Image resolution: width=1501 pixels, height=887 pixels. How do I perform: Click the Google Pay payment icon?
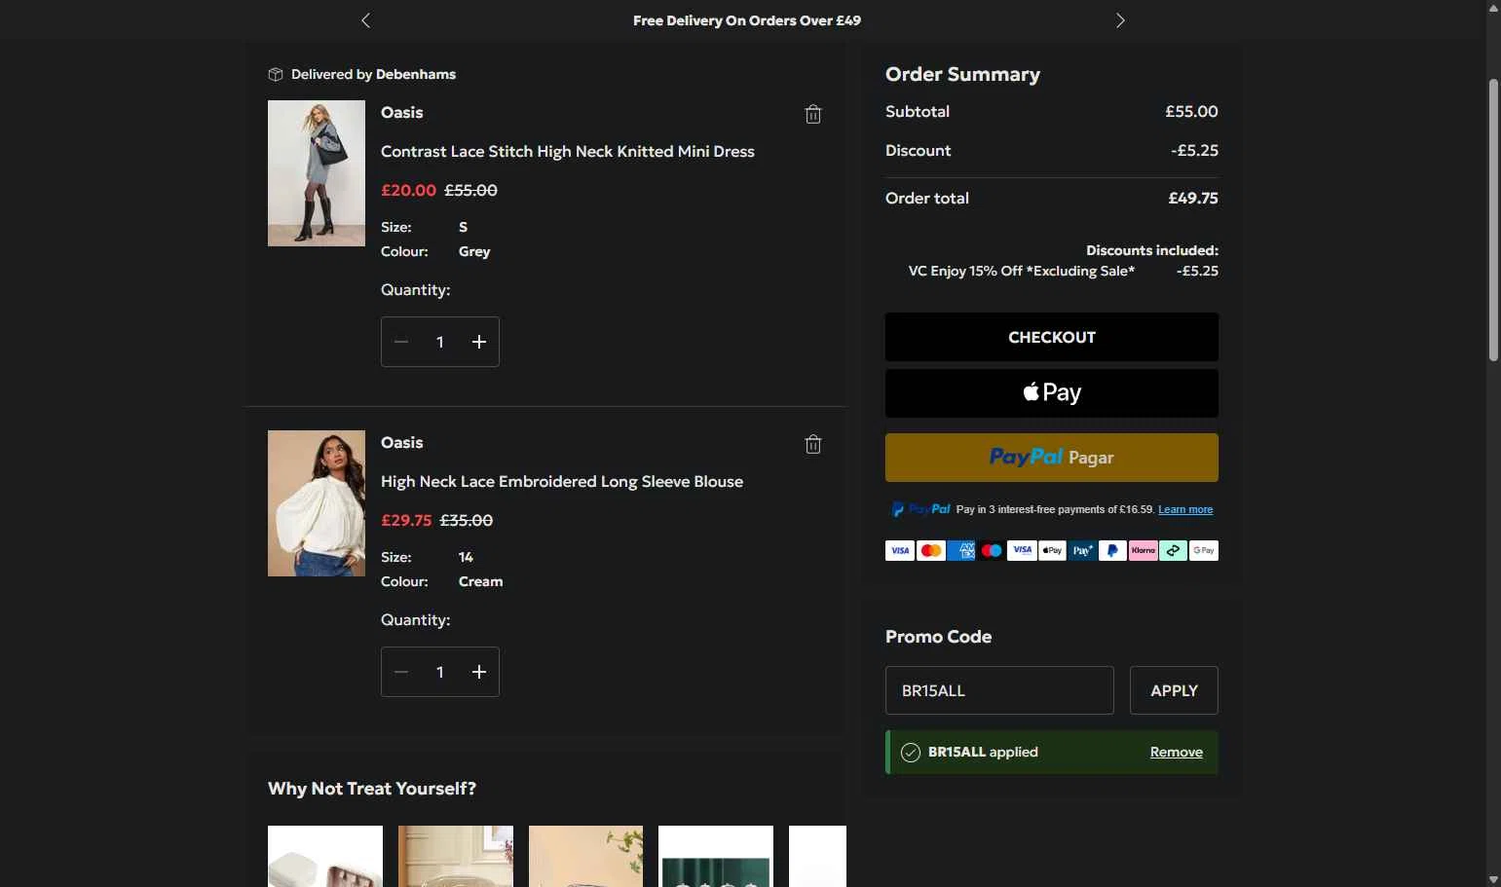click(1204, 551)
